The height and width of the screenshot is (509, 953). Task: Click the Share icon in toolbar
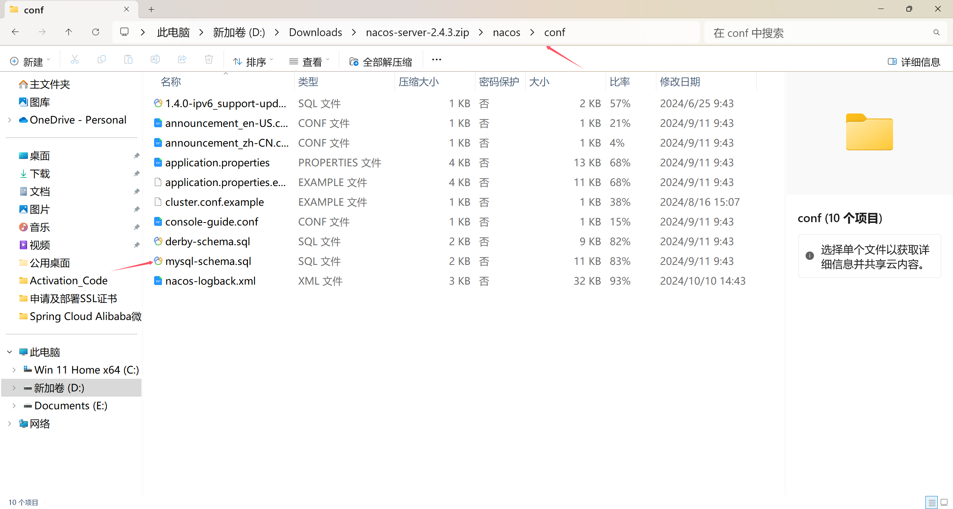[182, 60]
